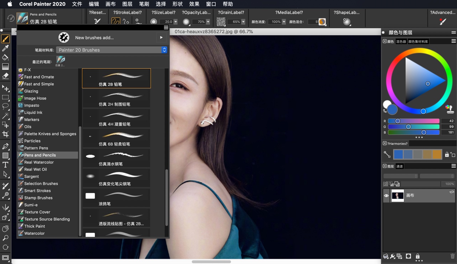This screenshot has height=264, width=457.
Task: Click the delete layer trash icon
Action: tap(452, 256)
